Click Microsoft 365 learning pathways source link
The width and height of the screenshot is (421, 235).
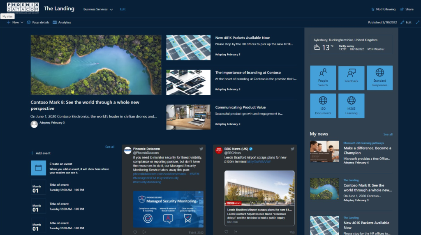(x=363, y=143)
